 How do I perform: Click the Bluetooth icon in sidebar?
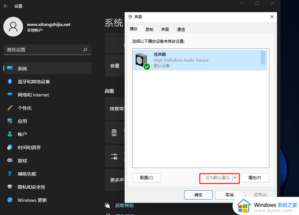10,81
